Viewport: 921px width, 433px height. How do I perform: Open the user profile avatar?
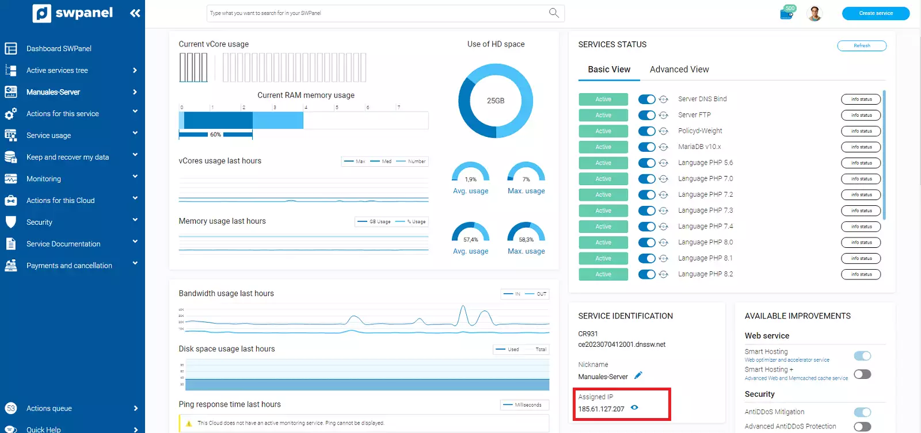(x=815, y=13)
